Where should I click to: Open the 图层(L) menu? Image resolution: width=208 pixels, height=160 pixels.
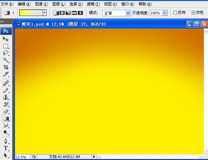pos(59,4)
